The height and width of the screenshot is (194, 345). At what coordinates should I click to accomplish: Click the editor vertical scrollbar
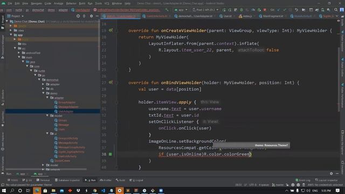[x=339, y=79]
